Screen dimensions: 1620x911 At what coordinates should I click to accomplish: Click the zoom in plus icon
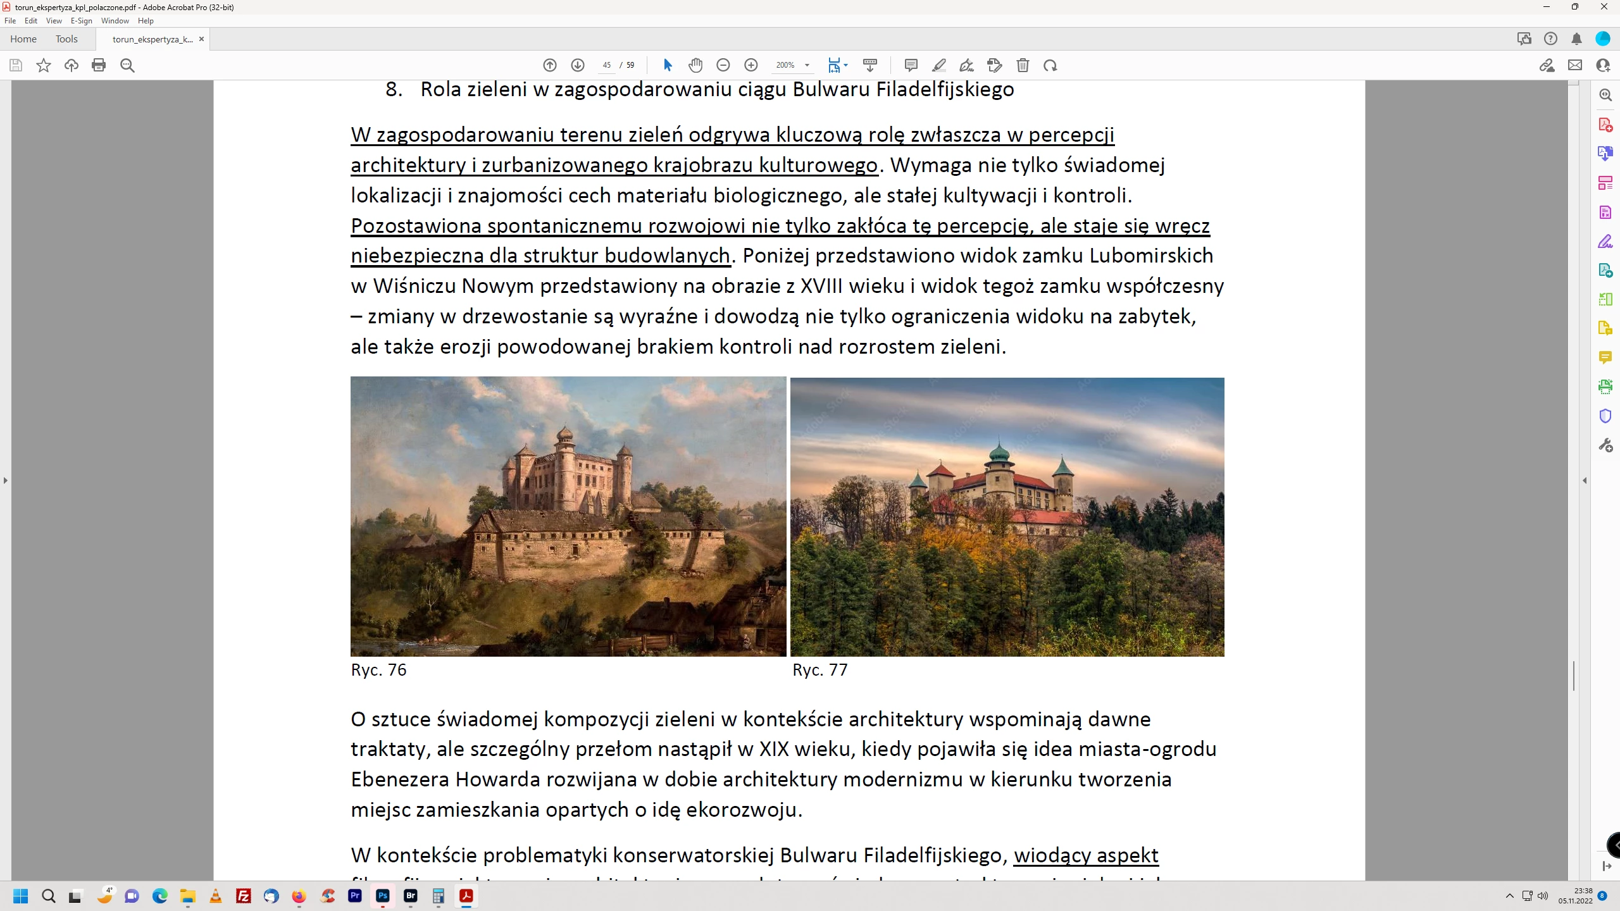tap(751, 65)
